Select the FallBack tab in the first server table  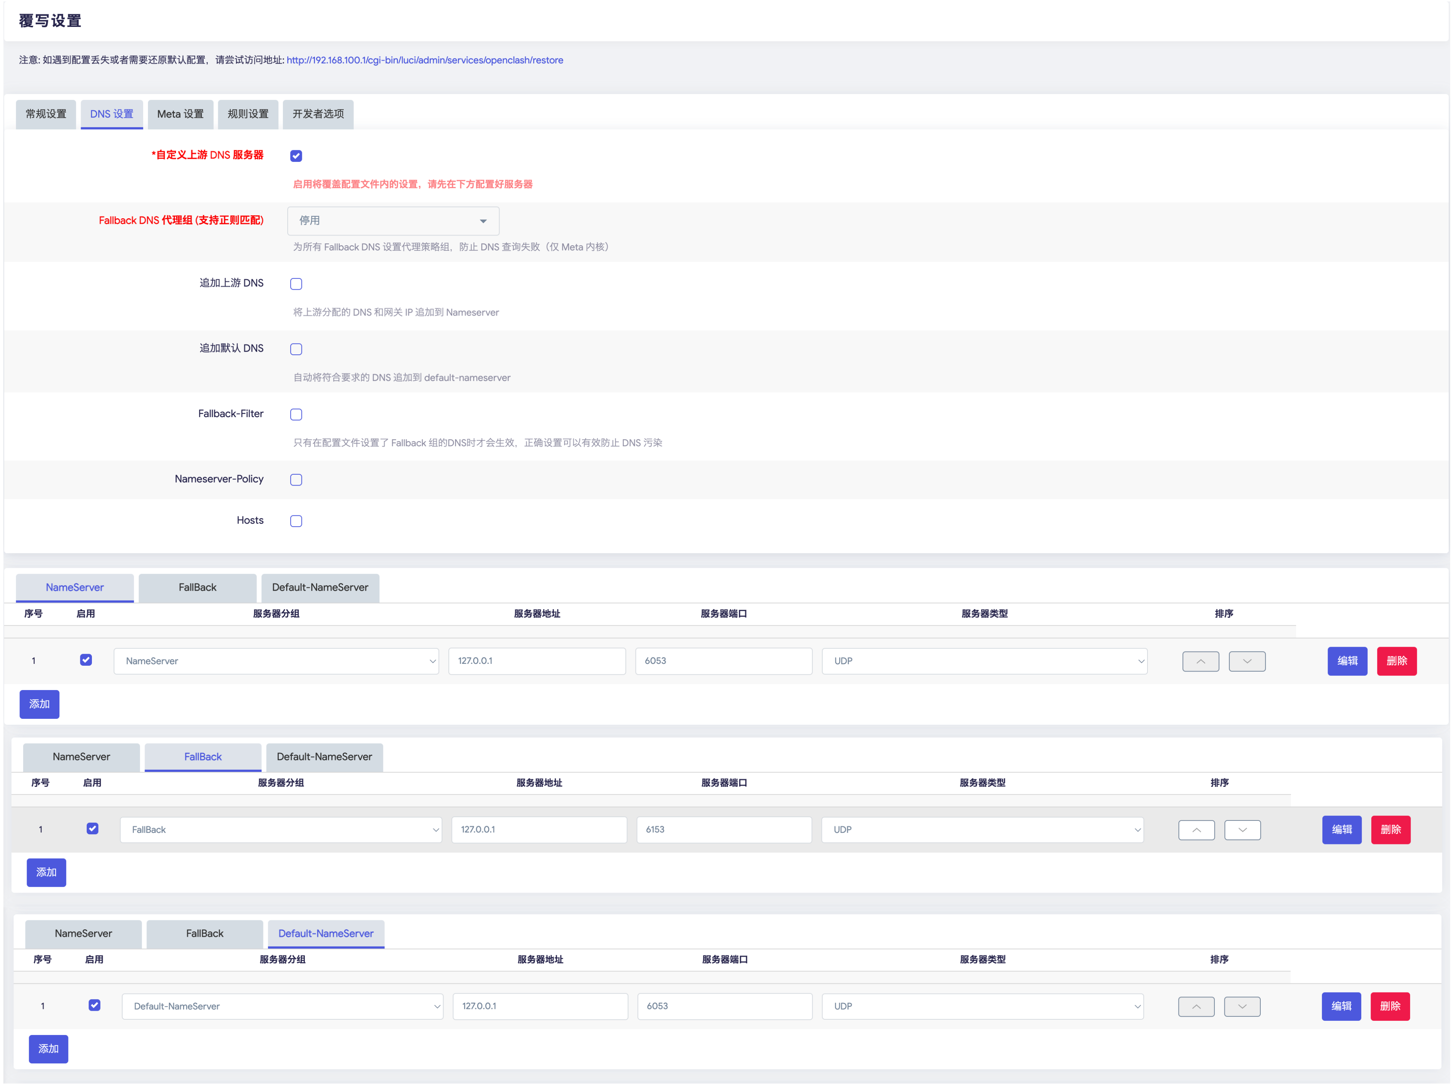click(197, 587)
